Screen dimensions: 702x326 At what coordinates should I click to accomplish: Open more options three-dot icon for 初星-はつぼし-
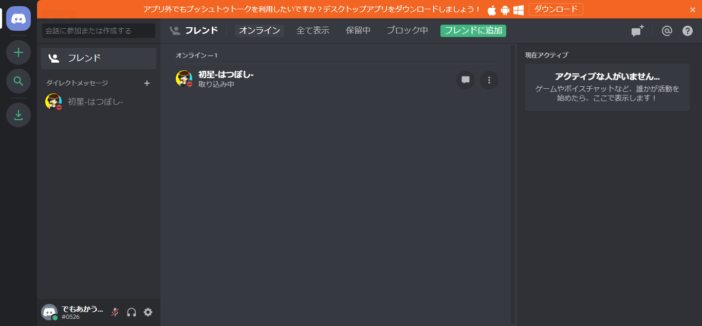click(489, 80)
